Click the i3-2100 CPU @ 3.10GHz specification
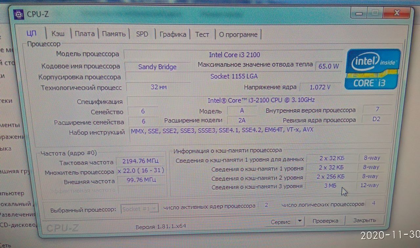The height and width of the screenshot is (248, 420). pyautogui.click(x=261, y=100)
